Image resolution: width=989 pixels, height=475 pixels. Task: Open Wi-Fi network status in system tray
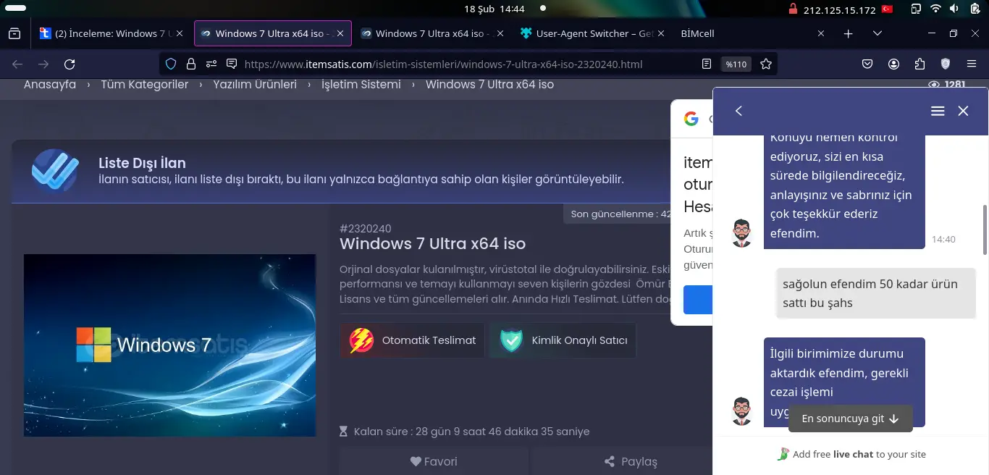[x=935, y=9]
